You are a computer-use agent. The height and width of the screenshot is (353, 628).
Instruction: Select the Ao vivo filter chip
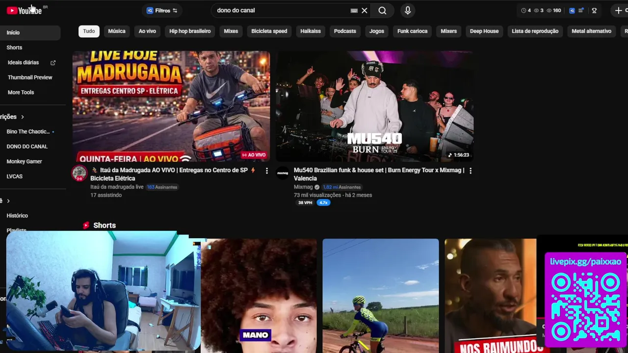pos(147,31)
